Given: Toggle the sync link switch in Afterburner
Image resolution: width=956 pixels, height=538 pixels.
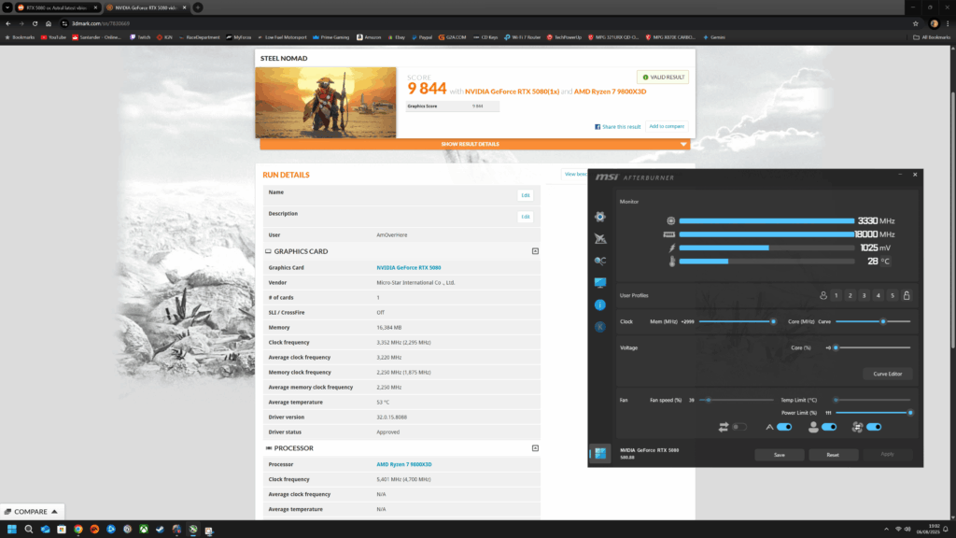Looking at the screenshot, I should click(739, 427).
